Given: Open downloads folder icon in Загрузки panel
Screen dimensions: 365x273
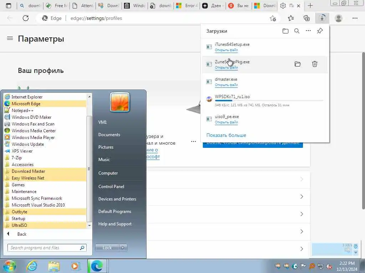Looking at the screenshot, I should coord(286,31).
